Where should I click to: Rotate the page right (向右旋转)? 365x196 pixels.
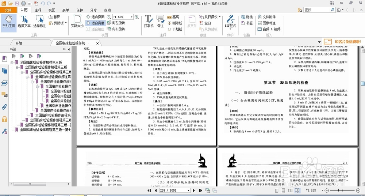point(116,29)
